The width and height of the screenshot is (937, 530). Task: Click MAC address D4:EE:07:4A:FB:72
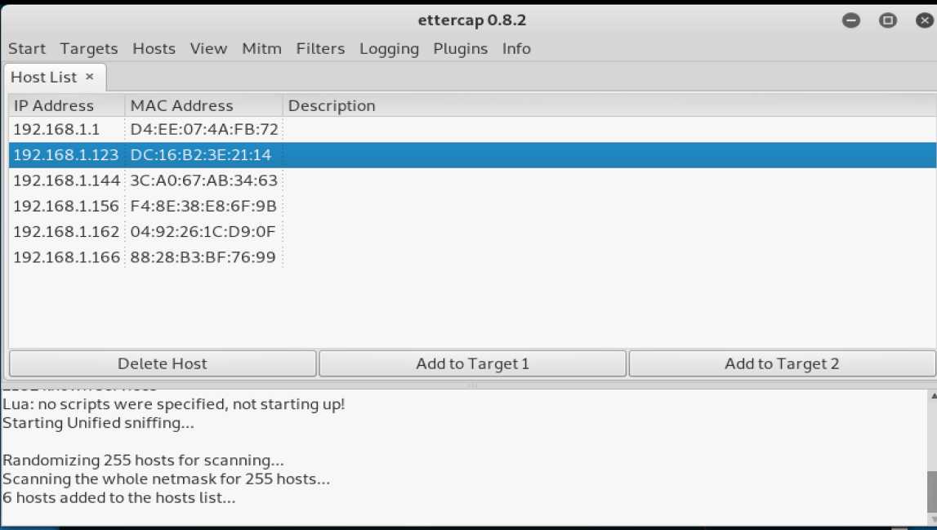tap(204, 129)
